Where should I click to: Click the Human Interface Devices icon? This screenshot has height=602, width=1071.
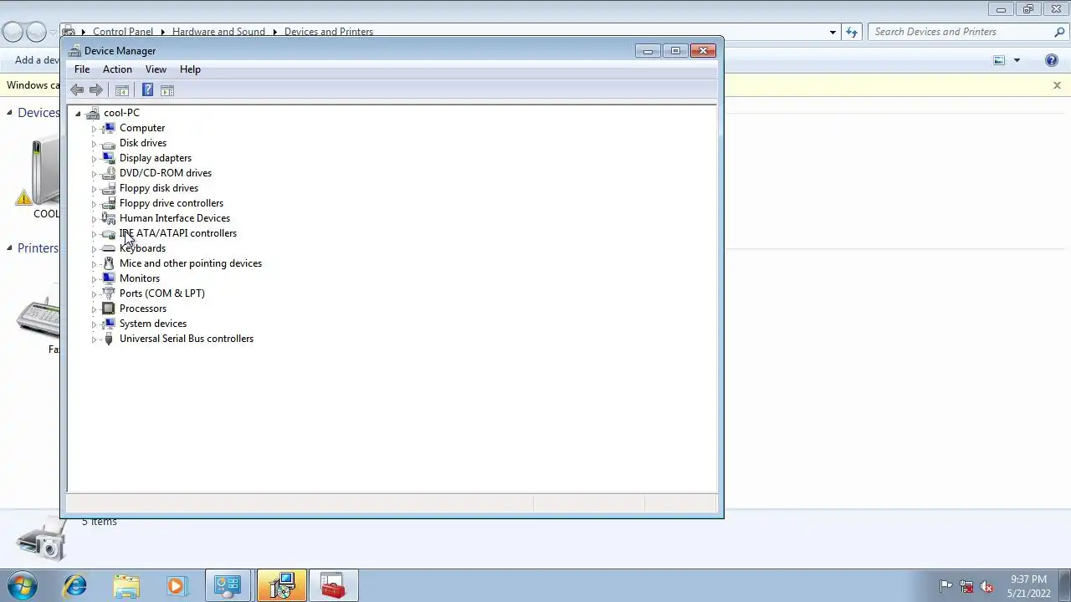point(108,218)
